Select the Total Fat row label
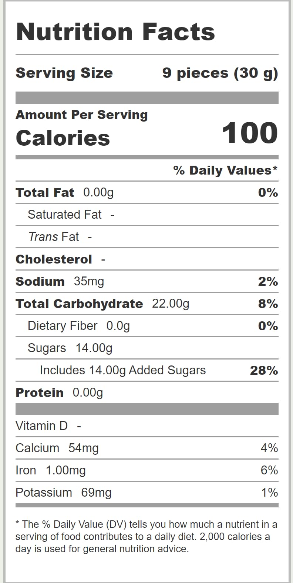293x583 pixels. point(45,193)
